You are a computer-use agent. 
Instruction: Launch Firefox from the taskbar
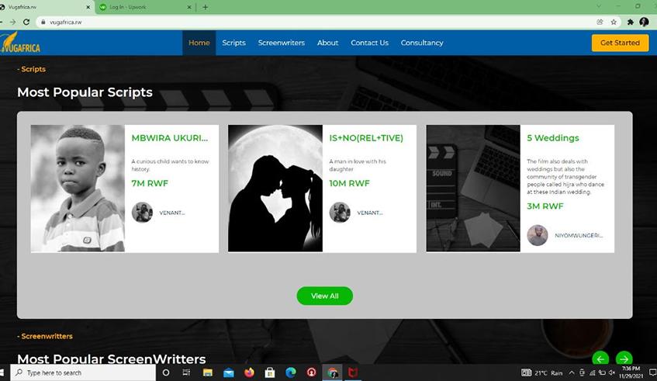pos(249,372)
